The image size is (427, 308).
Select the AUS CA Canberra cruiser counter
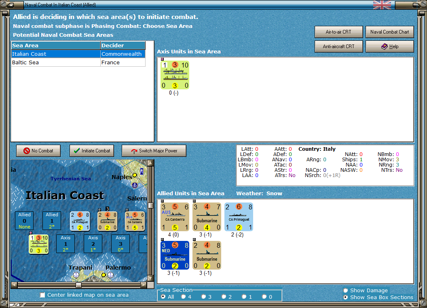click(175, 217)
